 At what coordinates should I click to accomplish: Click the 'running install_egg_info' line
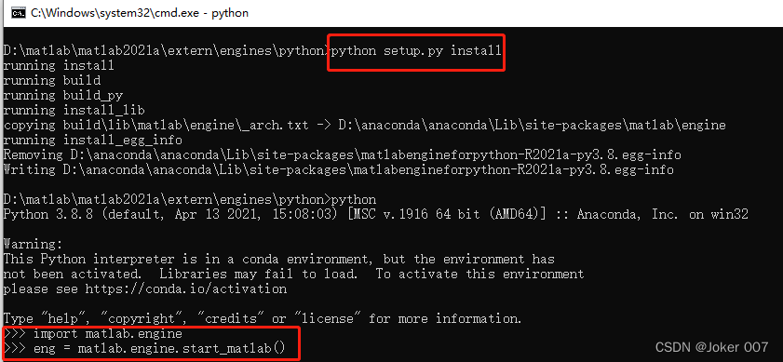[93, 140]
